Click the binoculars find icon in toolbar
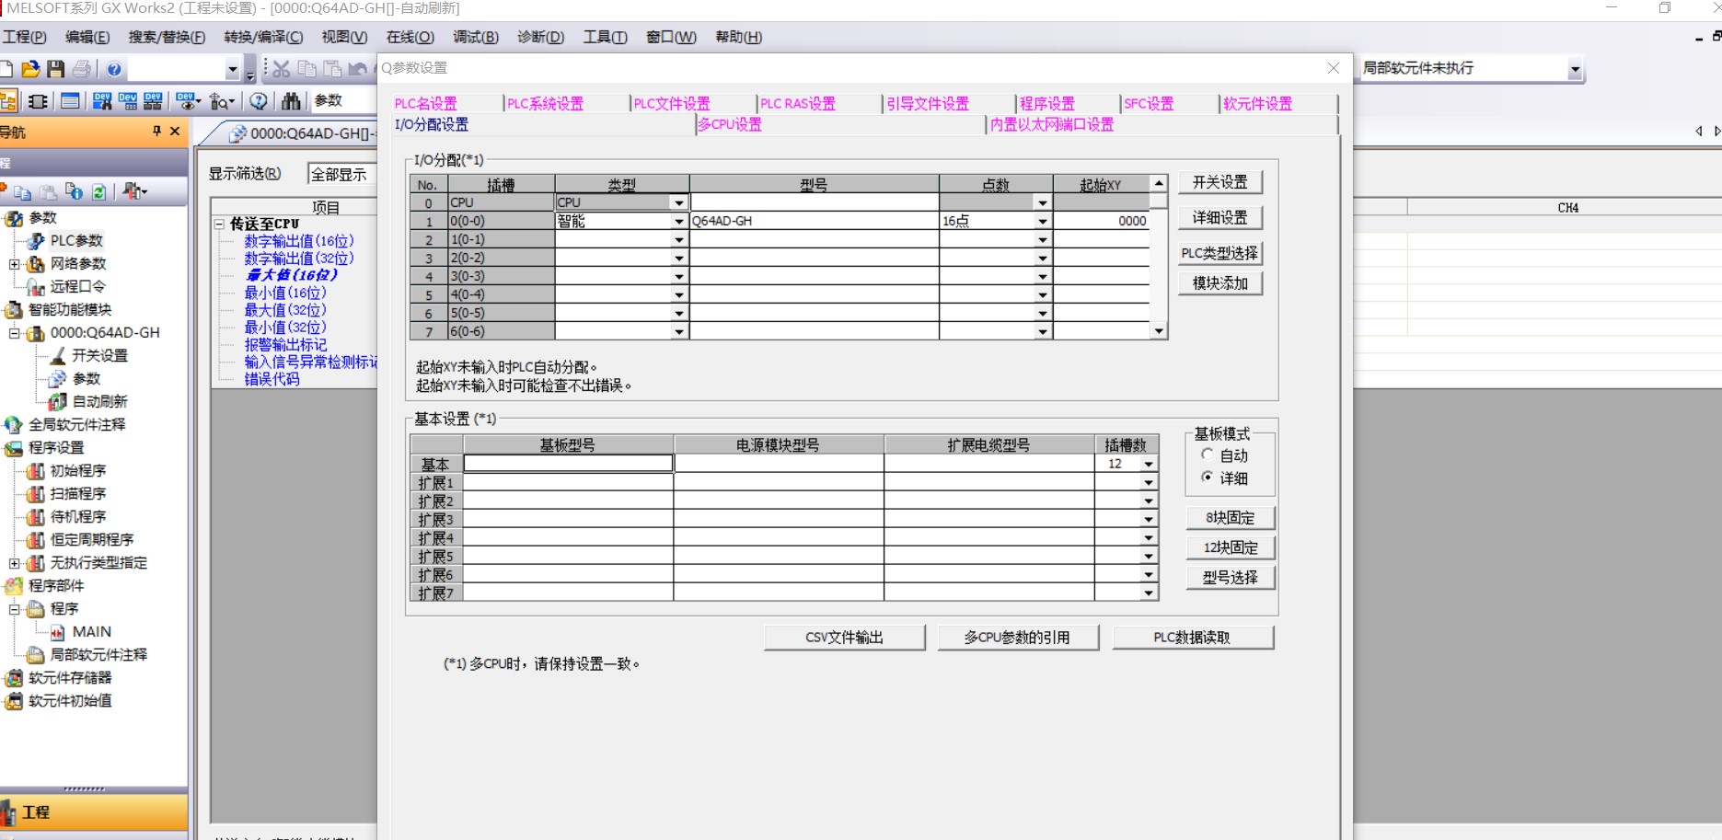 point(291,101)
